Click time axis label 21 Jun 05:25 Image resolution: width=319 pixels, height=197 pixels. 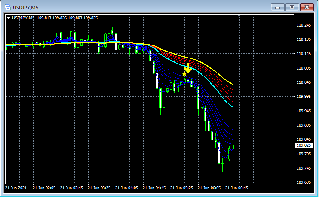coord(182,188)
